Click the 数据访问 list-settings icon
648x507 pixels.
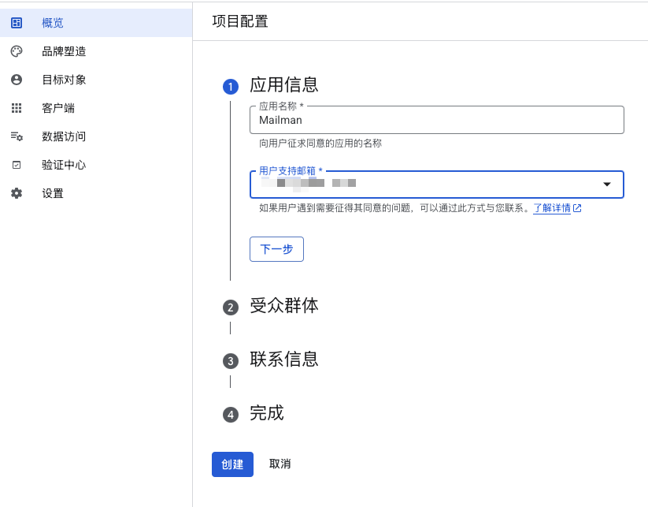pos(17,136)
